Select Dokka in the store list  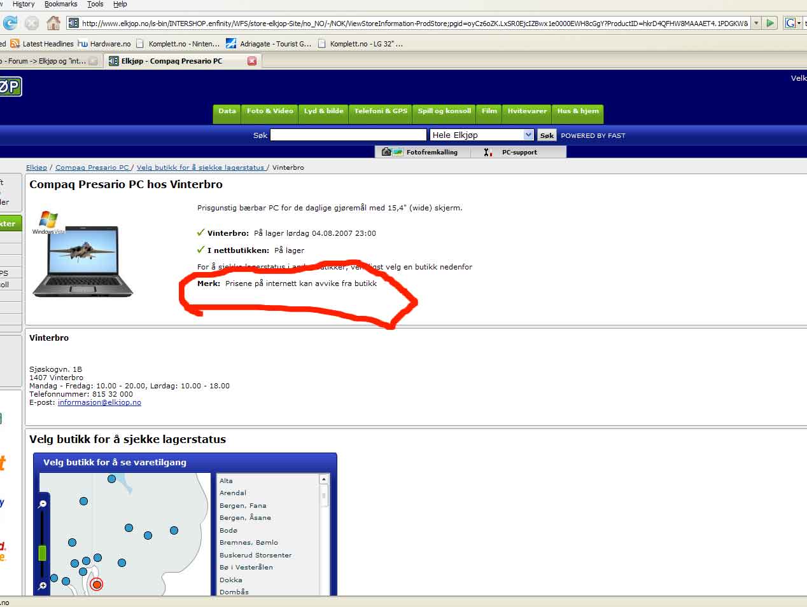coord(231,580)
